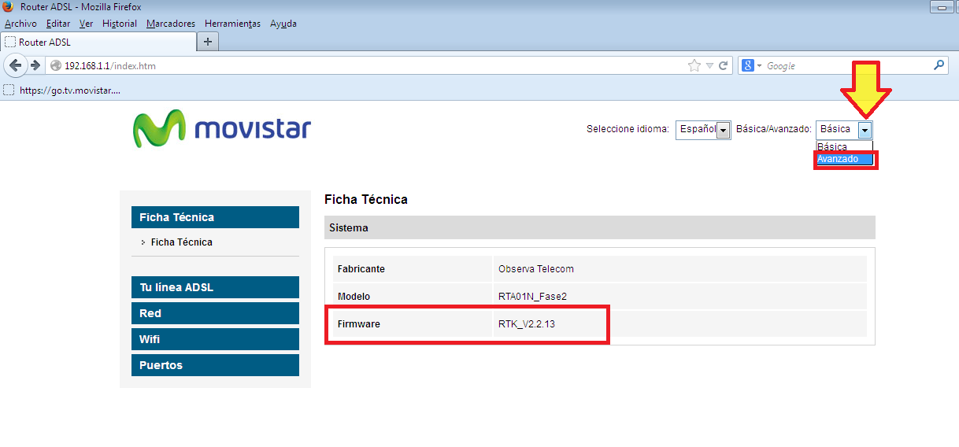Select the Router ADSL tab
The width and height of the screenshot is (959, 447).
coord(98,42)
